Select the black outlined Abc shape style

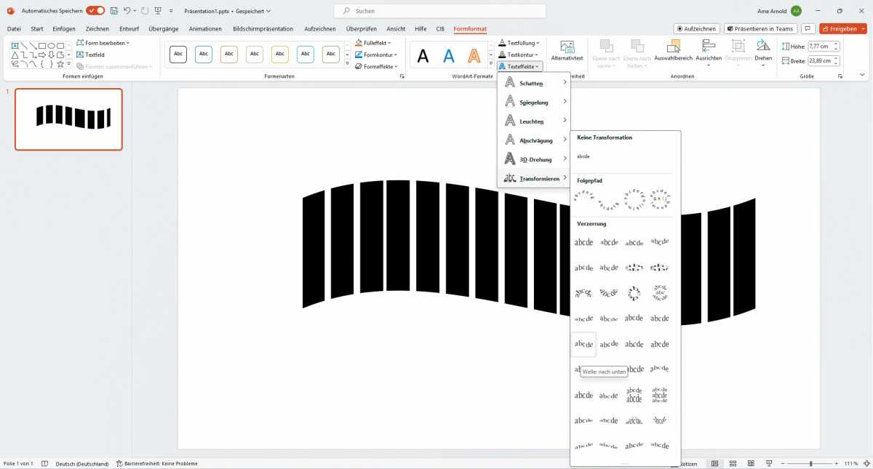(178, 55)
